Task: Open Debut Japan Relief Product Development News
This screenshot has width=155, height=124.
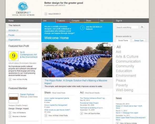Action: tap(131, 119)
